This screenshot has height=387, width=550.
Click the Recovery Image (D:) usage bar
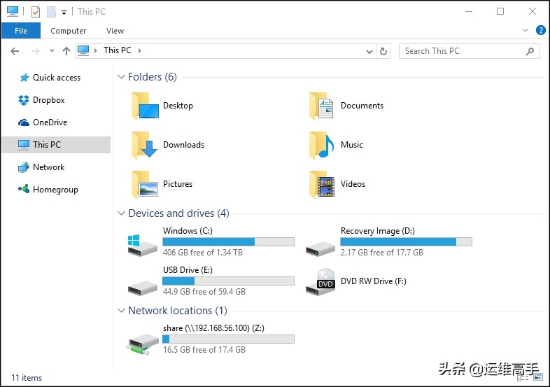pyautogui.click(x=406, y=241)
